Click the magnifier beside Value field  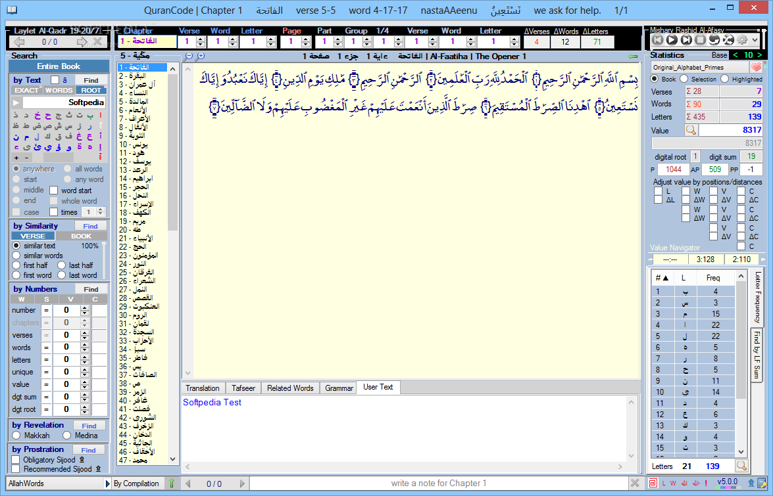pyautogui.click(x=691, y=130)
